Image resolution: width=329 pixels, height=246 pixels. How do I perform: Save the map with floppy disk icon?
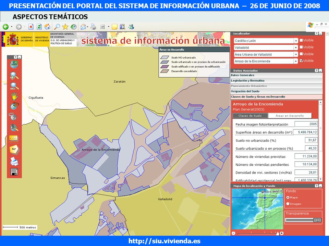click(x=14, y=172)
